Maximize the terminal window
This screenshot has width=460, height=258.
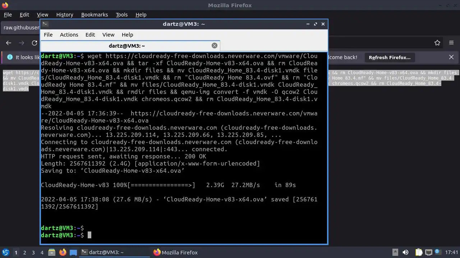316,24
